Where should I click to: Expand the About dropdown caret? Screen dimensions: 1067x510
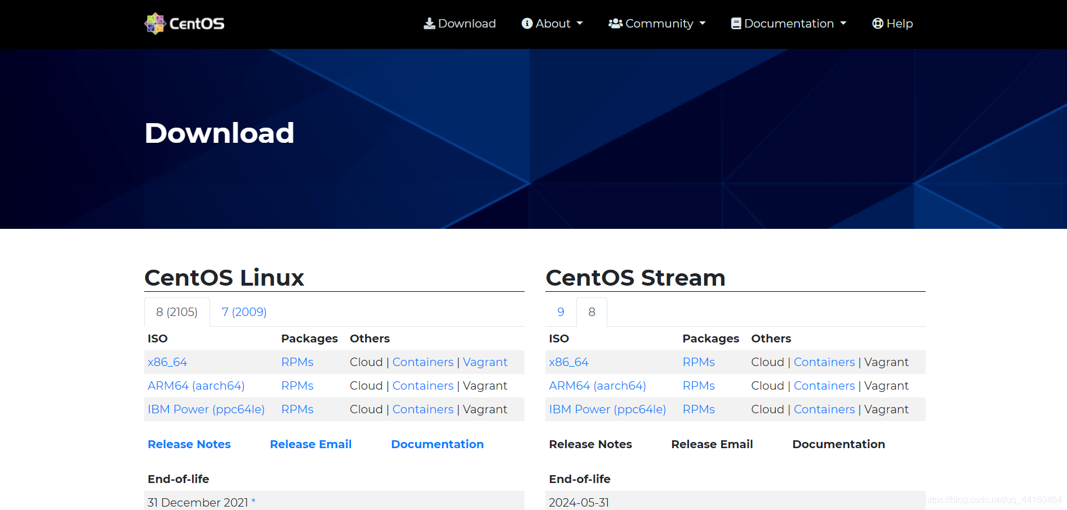[580, 24]
